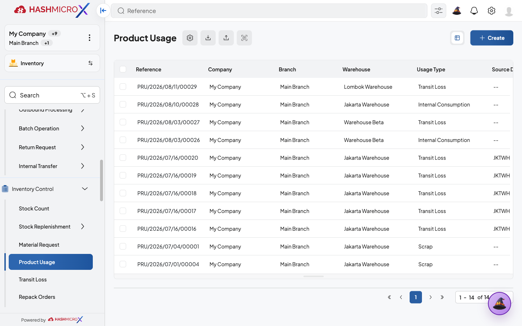Check the row PRU/2026/08/10/00028
Viewport: 522px width, 326px height.
tap(123, 104)
